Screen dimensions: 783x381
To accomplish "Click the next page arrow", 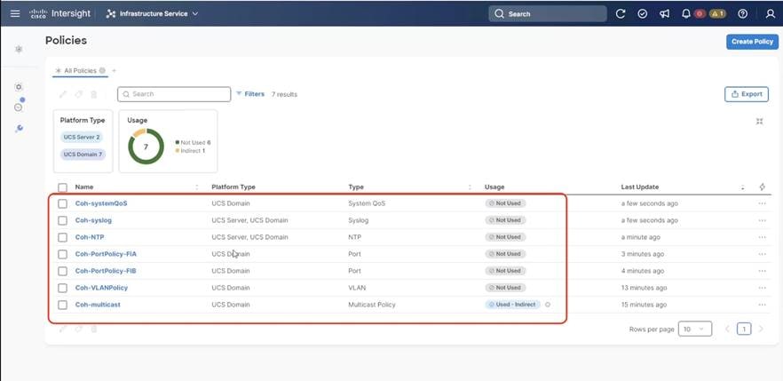I will [761, 329].
